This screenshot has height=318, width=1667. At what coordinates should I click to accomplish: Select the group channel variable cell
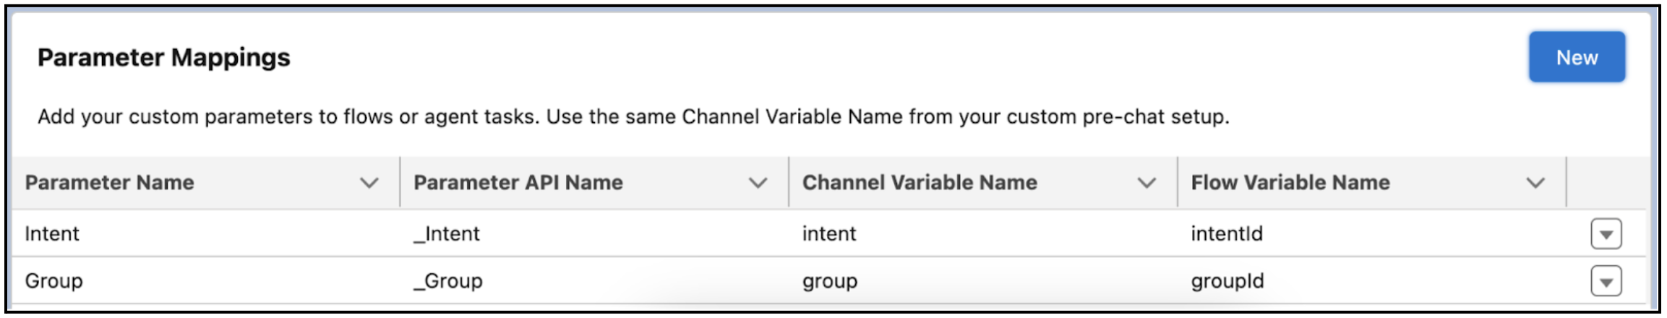830,281
